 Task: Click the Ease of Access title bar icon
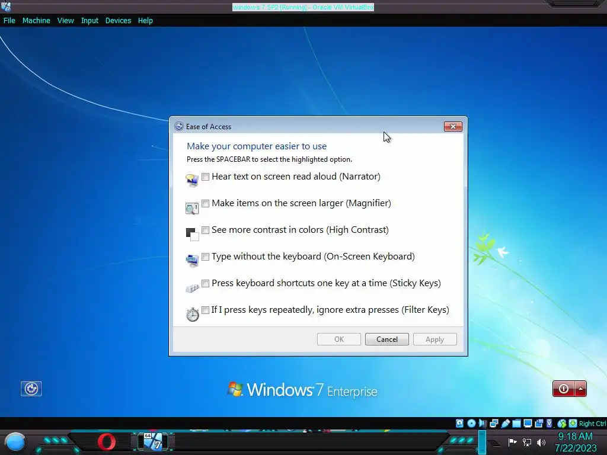pos(179,127)
